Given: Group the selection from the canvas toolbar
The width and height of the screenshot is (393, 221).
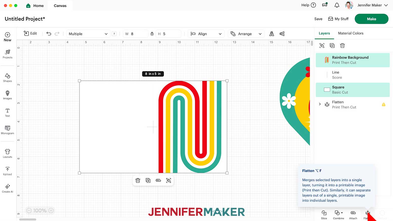Looking at the screenshot, I should point(169,180).
